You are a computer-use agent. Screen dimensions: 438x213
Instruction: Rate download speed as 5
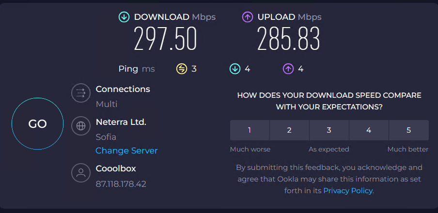pyautogui.click(x=408, y=130)
